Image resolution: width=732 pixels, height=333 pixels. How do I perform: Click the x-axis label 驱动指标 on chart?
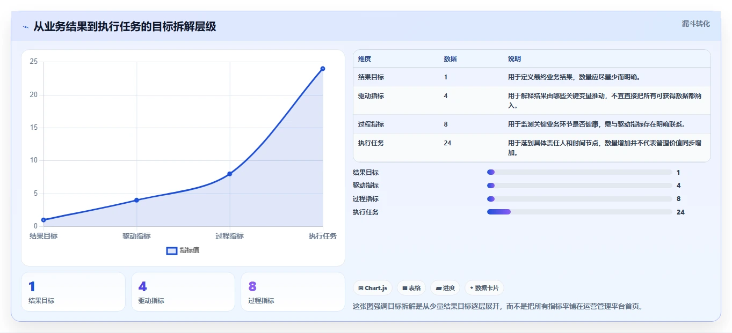coord(136,236)
